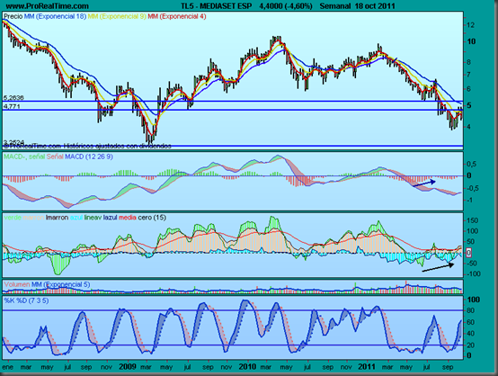Click the -1 value on MACD axis
Image resolution: width=498 pixels, height=376 pixels.
pyautogui.click(x=469, y=201)
